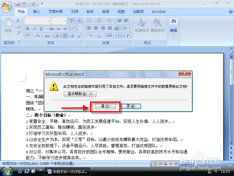The width and height of the screenshot is (234, 176).
Task: Center align the text
Action: coord(96,28)
